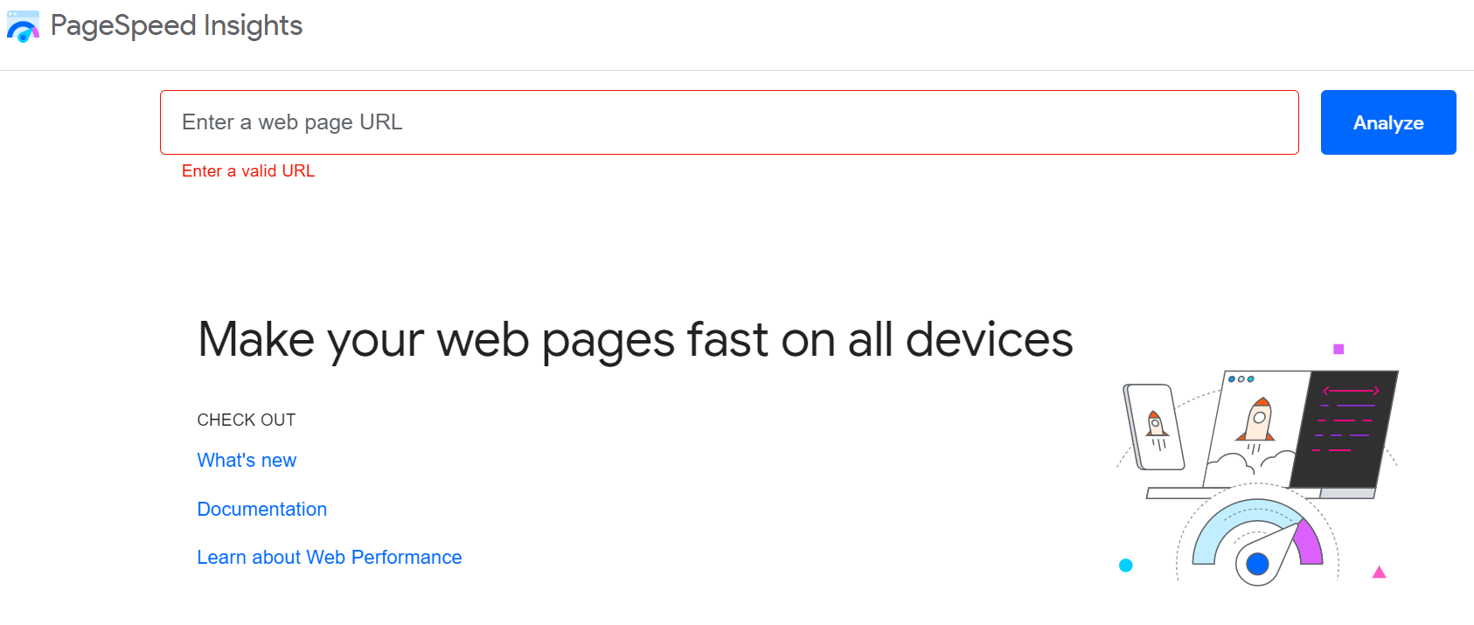This screenshot has width=1474, height=625.
Task: Click the blue Analyze button
Action: click(1388, 122)
